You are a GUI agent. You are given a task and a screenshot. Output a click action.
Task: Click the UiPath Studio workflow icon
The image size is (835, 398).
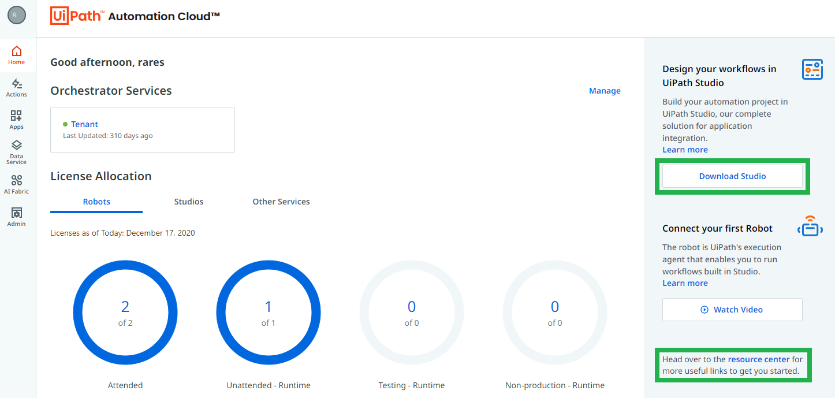[812, 69]
